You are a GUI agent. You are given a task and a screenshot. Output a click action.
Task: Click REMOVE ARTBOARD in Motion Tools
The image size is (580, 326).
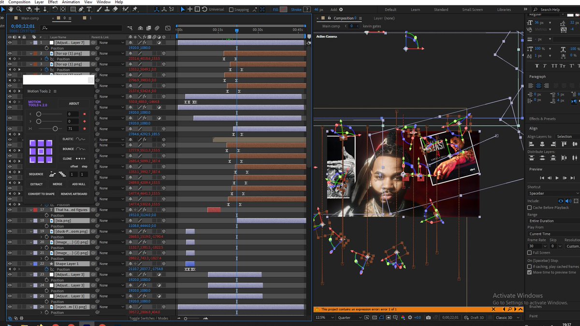[74, 194]
